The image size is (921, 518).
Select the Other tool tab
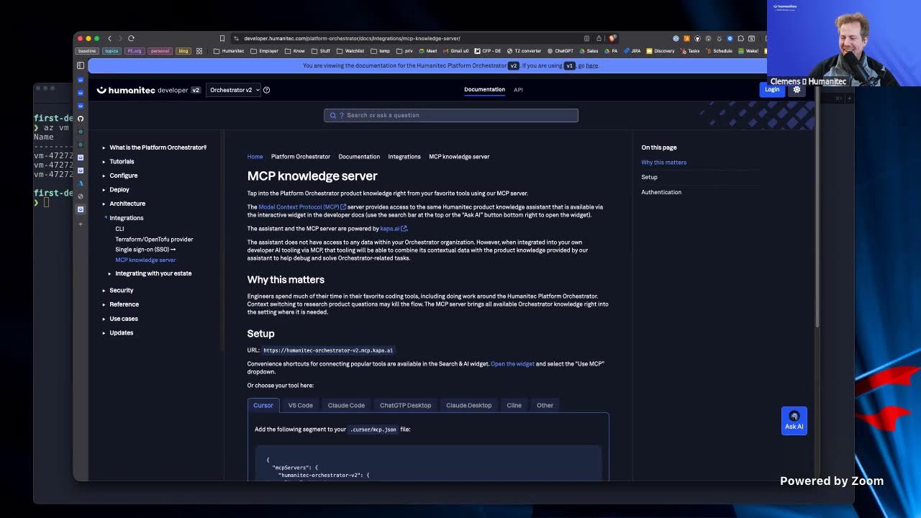pos(545,405)
